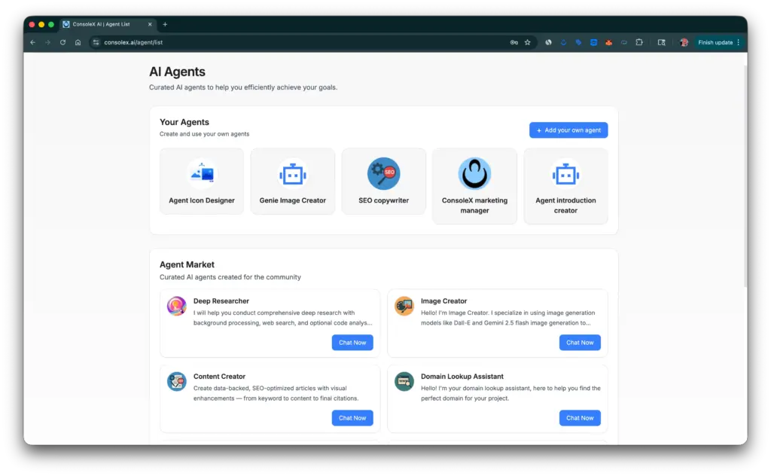Click Chat Now under Deep Researcher

point(352,342)
